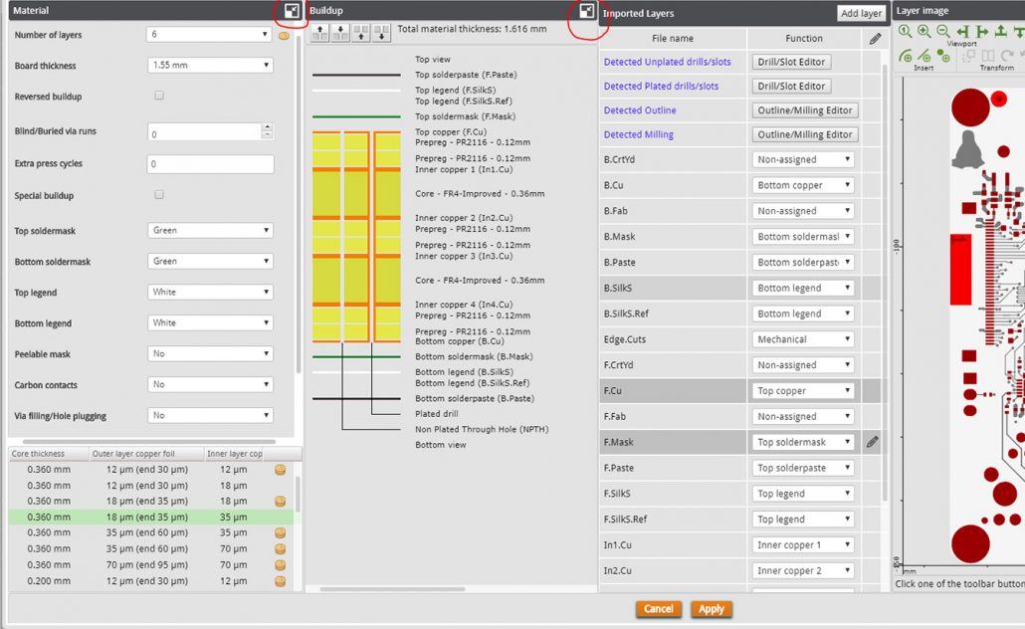Open function dropdown for B.CrtYd layer
The height and width of the screenshot is (629, 1025).
tap(803, 159)
